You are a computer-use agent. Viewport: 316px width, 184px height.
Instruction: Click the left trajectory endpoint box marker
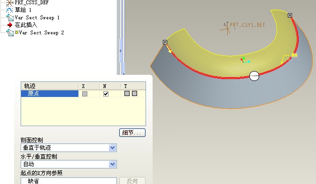[165, 42]
